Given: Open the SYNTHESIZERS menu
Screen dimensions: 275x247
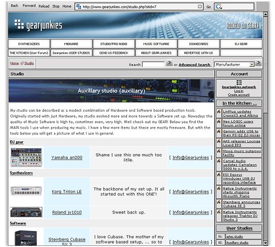Looking at the screenshot, I should (x=29, y=44).
